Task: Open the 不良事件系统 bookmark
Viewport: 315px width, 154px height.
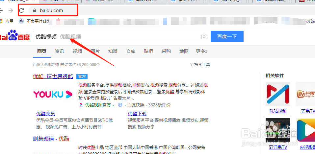Action: 34,21
